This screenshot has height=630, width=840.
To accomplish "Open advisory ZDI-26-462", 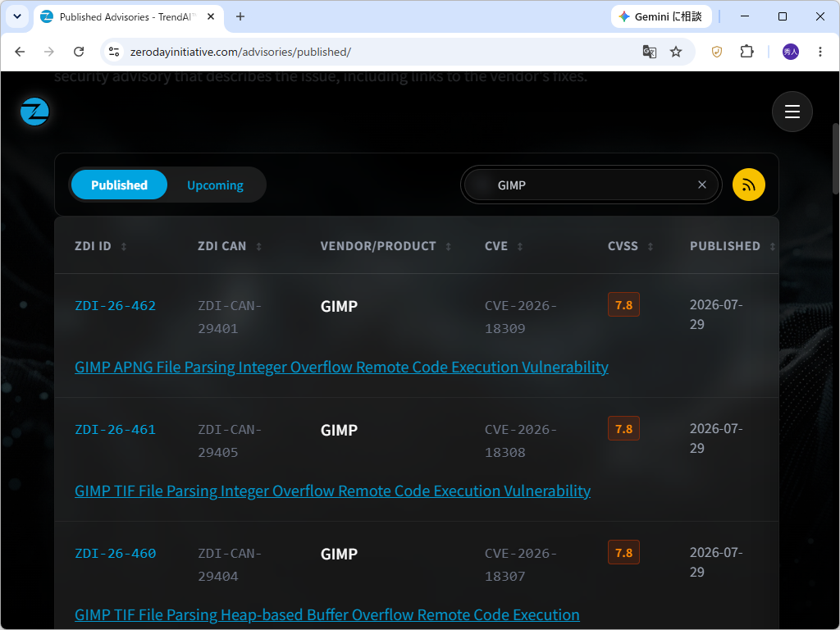I will click(x=115, y=305).
